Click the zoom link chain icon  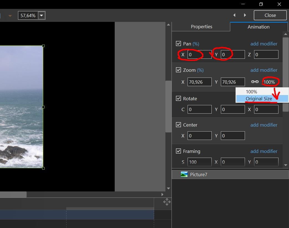click(x=255, y=82)
